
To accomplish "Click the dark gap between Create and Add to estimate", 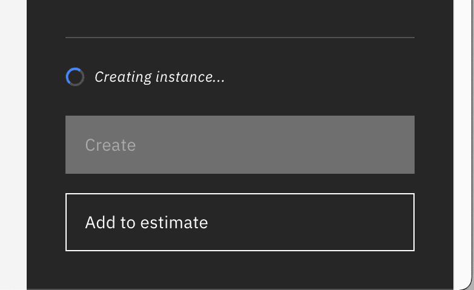I will (239, 183).
